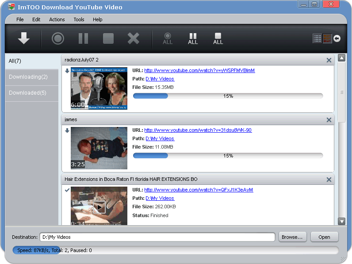Select the Hair Extensions in Boca Raton title header

(198, 180)
